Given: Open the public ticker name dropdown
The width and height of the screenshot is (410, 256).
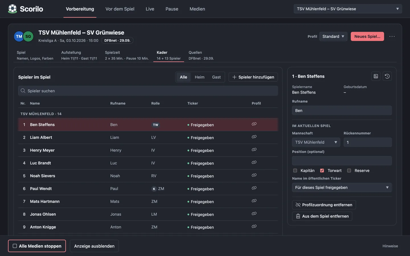Looking at the screenshot, I should point(342,187).
